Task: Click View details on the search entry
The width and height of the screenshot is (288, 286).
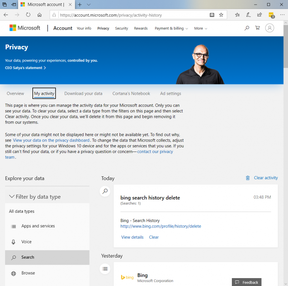Action: click(x=132, y=237)
